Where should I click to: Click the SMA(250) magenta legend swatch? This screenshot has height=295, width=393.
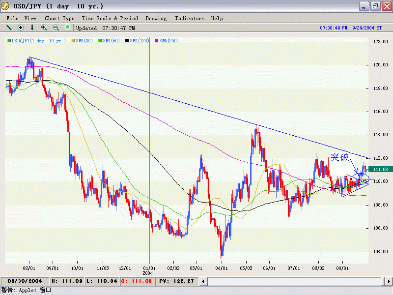[x=157, y=41]
